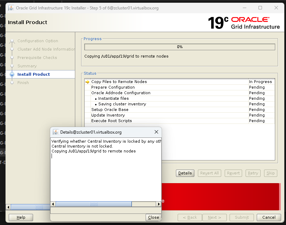Click Details dialog scroll left arrow
The height and width of the screenshot is (225, 286).
[53, 204]
